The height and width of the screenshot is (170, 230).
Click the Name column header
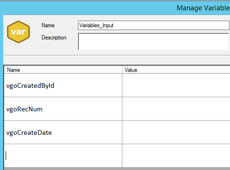coord(63,70)
